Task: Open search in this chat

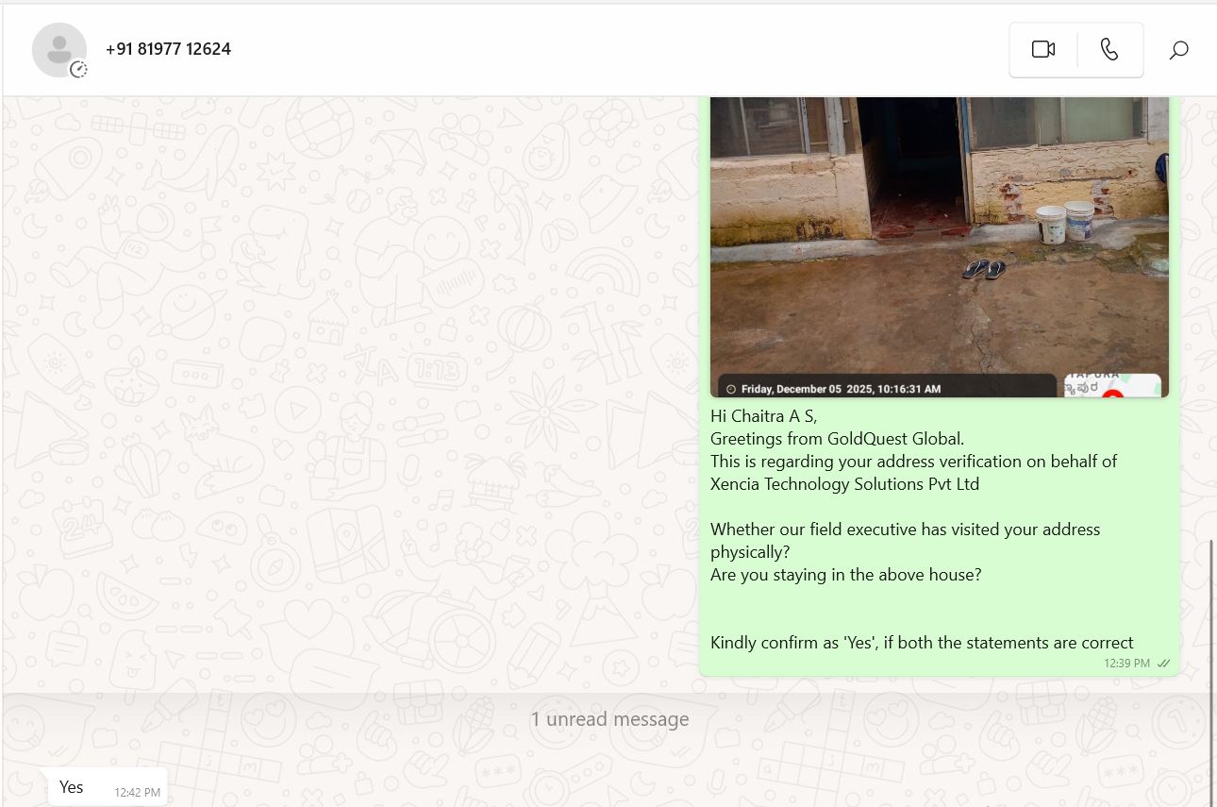Action: pos(1178,50)
